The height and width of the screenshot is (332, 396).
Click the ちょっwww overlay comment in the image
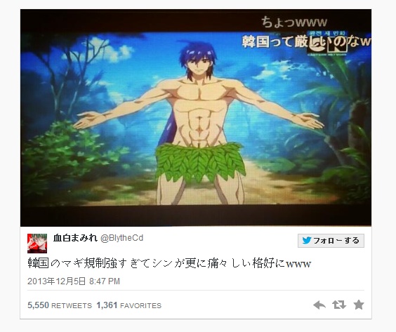point(294,22)
